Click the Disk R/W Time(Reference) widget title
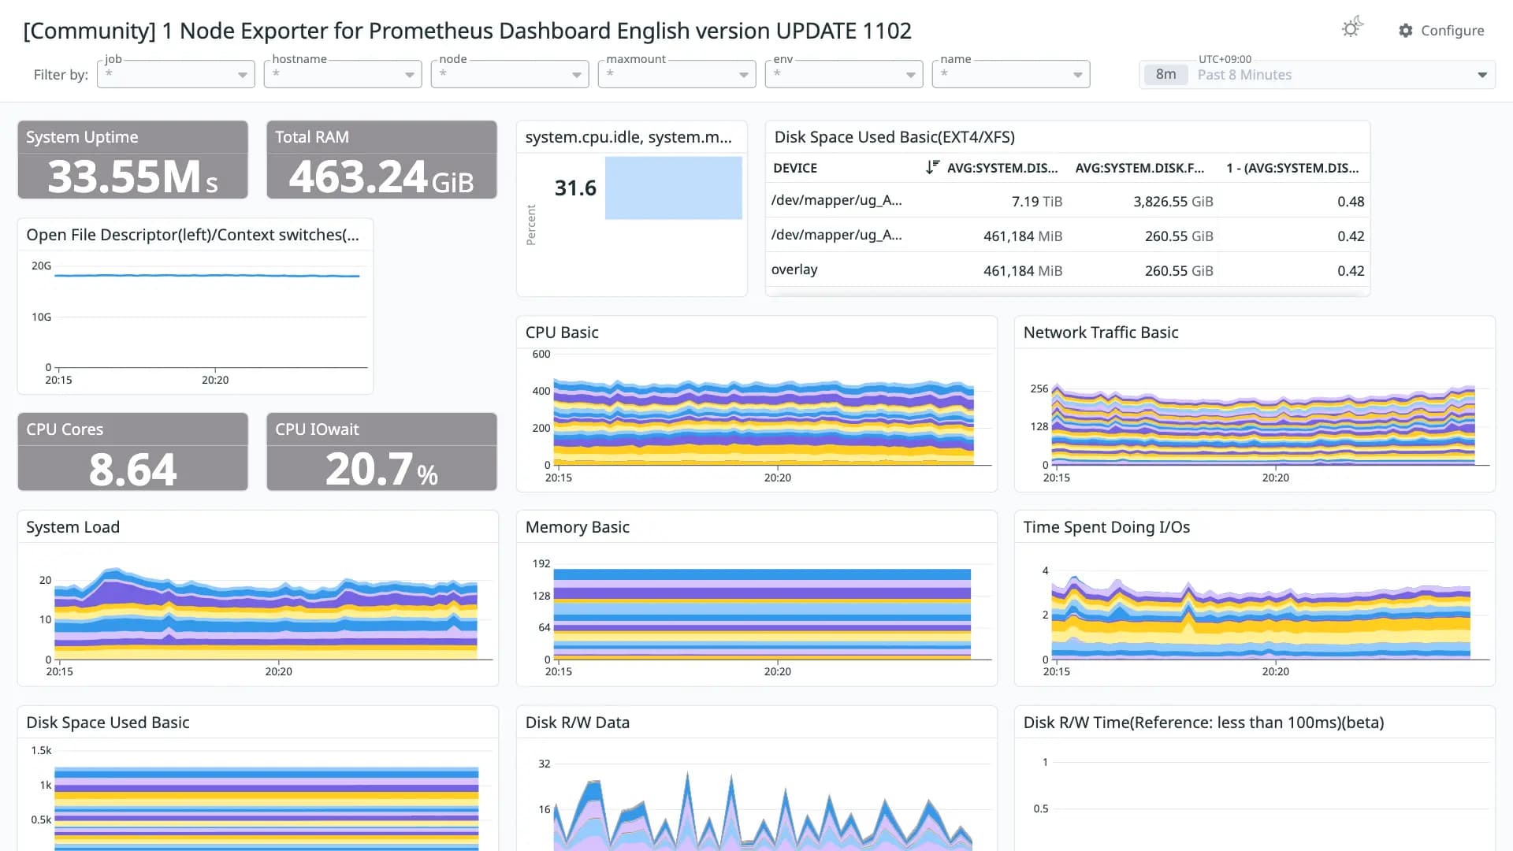The image size is (1513, 851). pyautogui.click(x=1203, y=723)
